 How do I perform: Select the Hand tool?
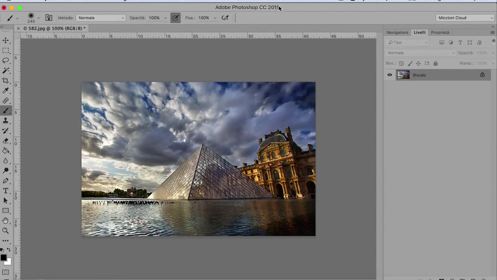tap(6, 221)
